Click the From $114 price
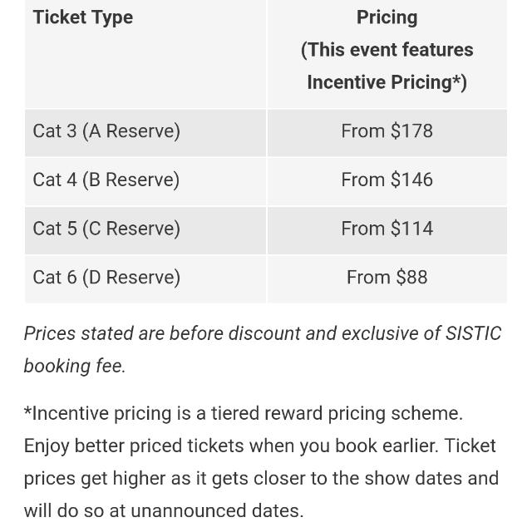The width and height of the screenshot is (532, 532). click(x=387, y=229)
